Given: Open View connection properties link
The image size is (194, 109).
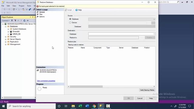Looking at the screenshot, I should tap(46, 81).
